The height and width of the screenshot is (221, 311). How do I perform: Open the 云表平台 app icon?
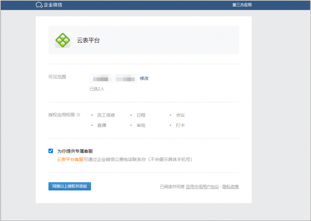[63, 40]
